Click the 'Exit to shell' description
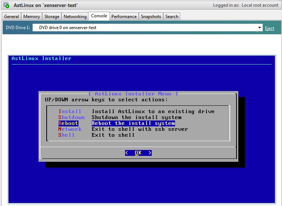282x206 pixels. 113,135
